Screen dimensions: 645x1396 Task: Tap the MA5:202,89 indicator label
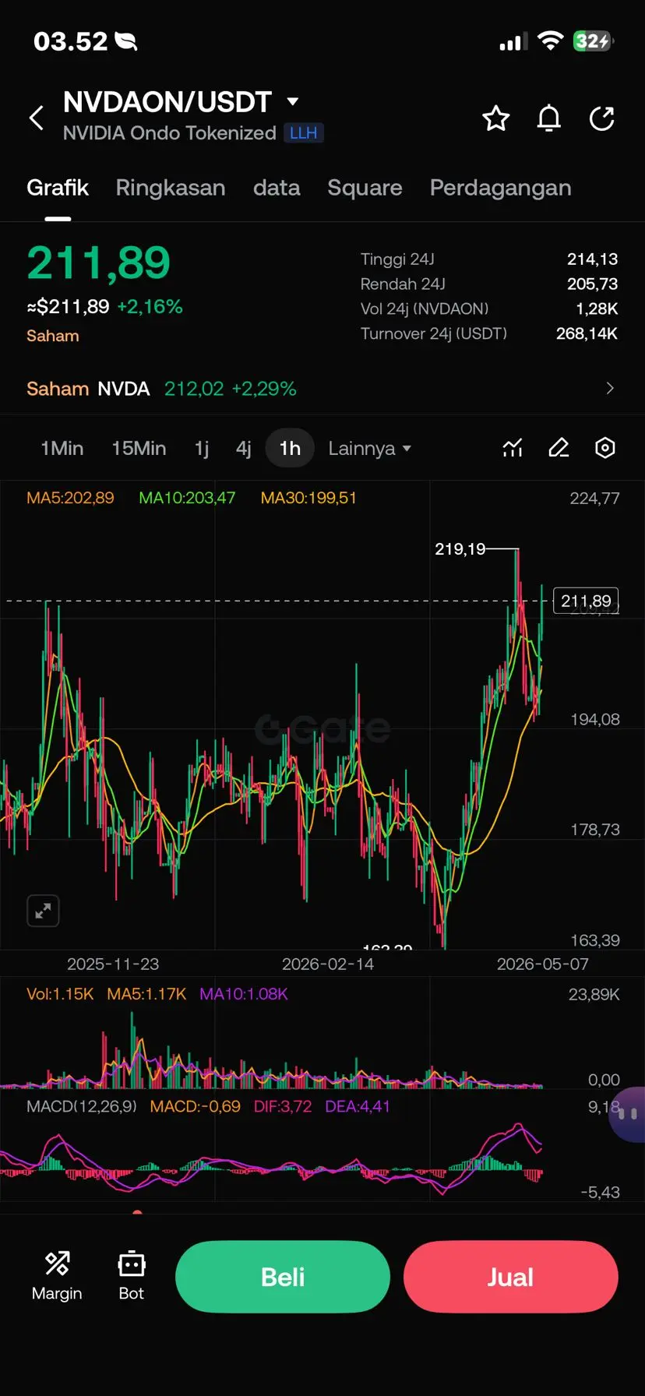pos(70,498)
